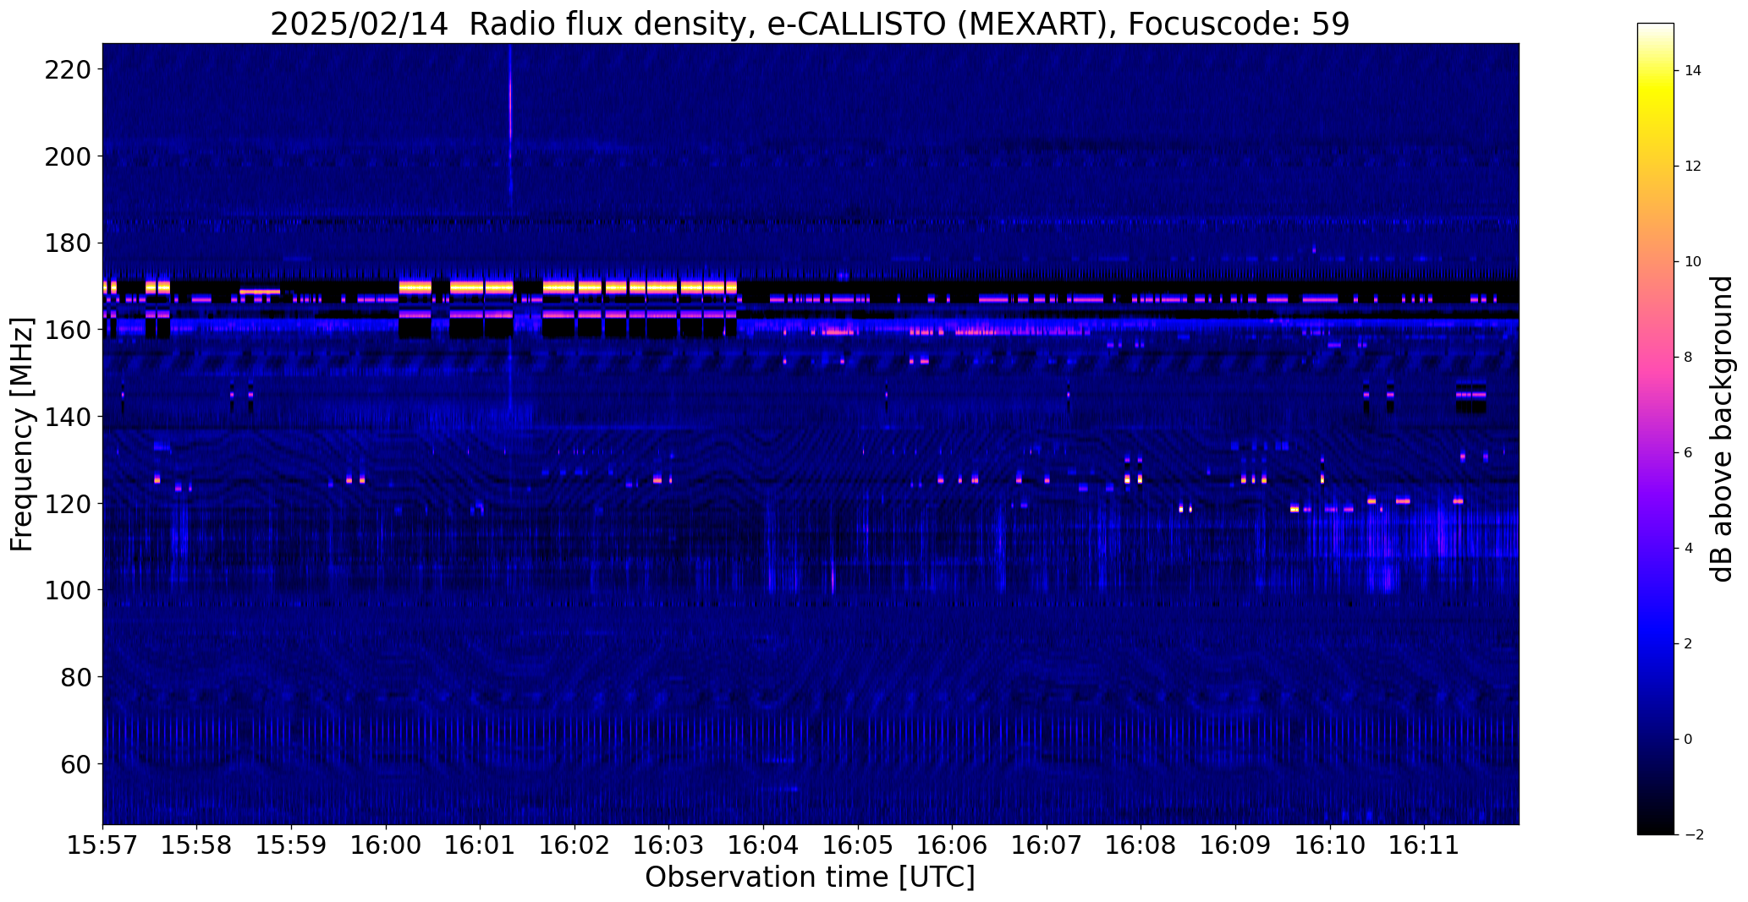Click the colorbar tick label 4
The width and height of the screenshot is (1748, 902).
(x=1688, y=549)
